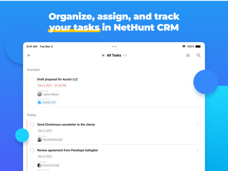Click the task count badge beside All Tasks
228x171 pixels.
[125, 55]
